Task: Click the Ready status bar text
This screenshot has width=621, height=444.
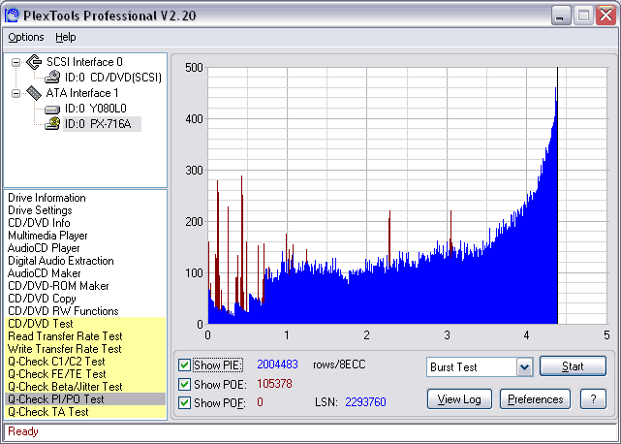Action: (23, 431)
